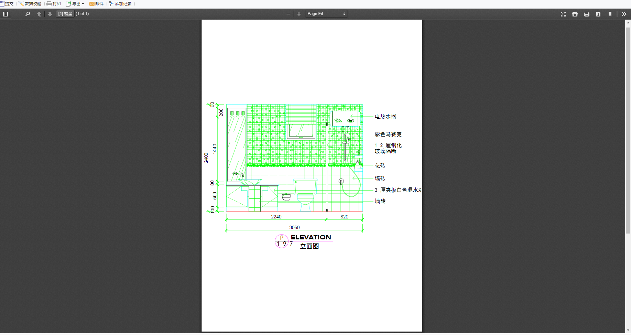Open a file with the folder icon
The width and height of the screenshot is (631, 335).
tap(575, 14)
